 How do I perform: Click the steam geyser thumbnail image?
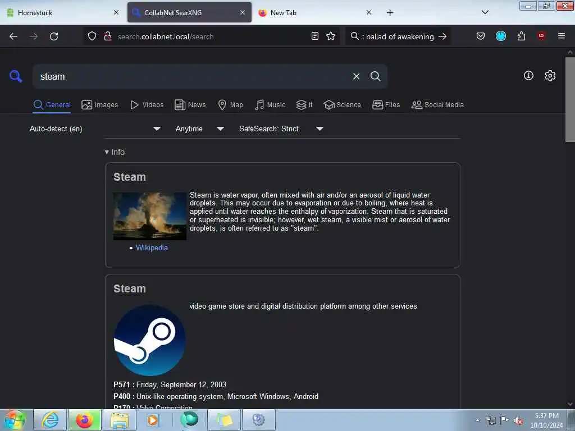[149, 216]
